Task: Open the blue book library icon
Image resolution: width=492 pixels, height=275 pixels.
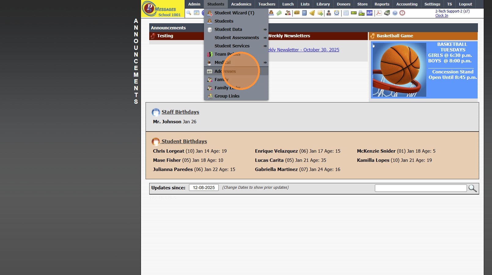Action: click(304, 13)
